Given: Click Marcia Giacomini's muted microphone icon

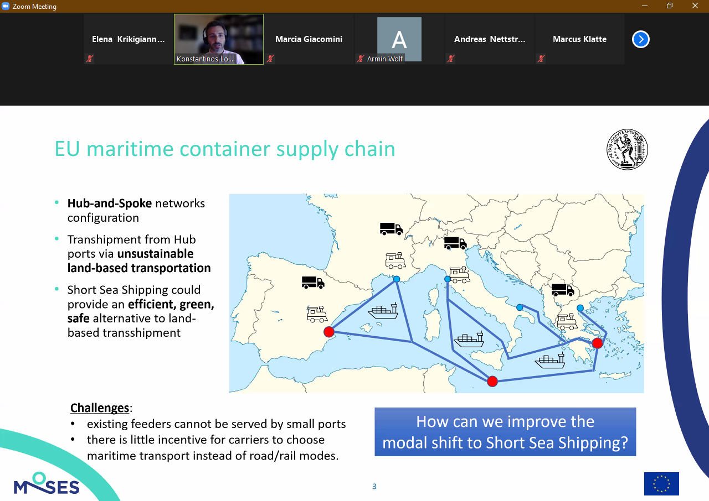Looking at the screenshot, I should [x=270, y=59].
